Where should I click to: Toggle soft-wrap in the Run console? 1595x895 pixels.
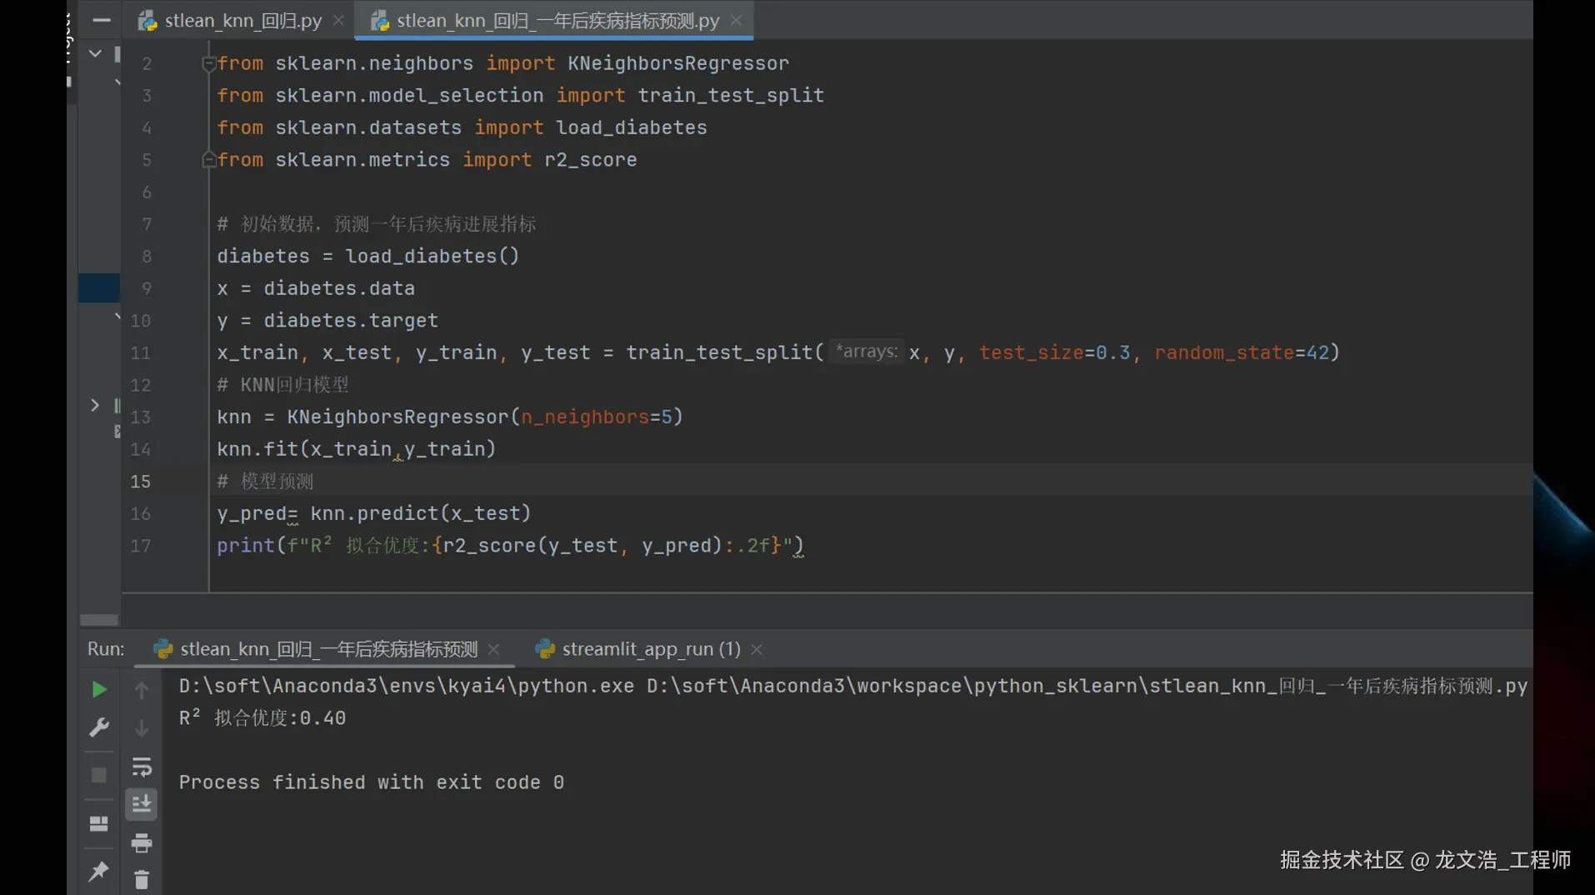[x=142, y=767]
